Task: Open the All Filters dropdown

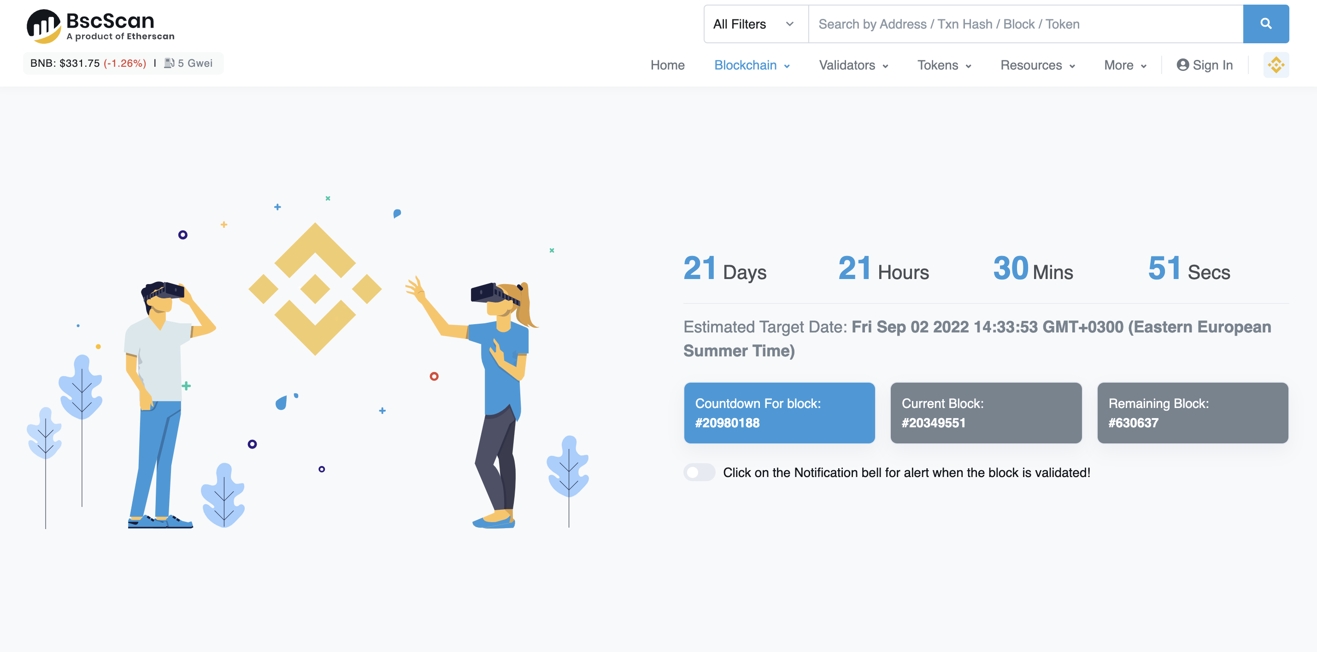Action: (755, 24)
